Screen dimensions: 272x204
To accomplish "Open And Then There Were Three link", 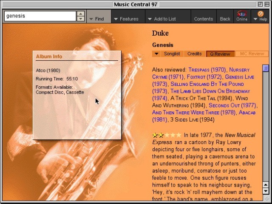I will [x=194, y=112].
